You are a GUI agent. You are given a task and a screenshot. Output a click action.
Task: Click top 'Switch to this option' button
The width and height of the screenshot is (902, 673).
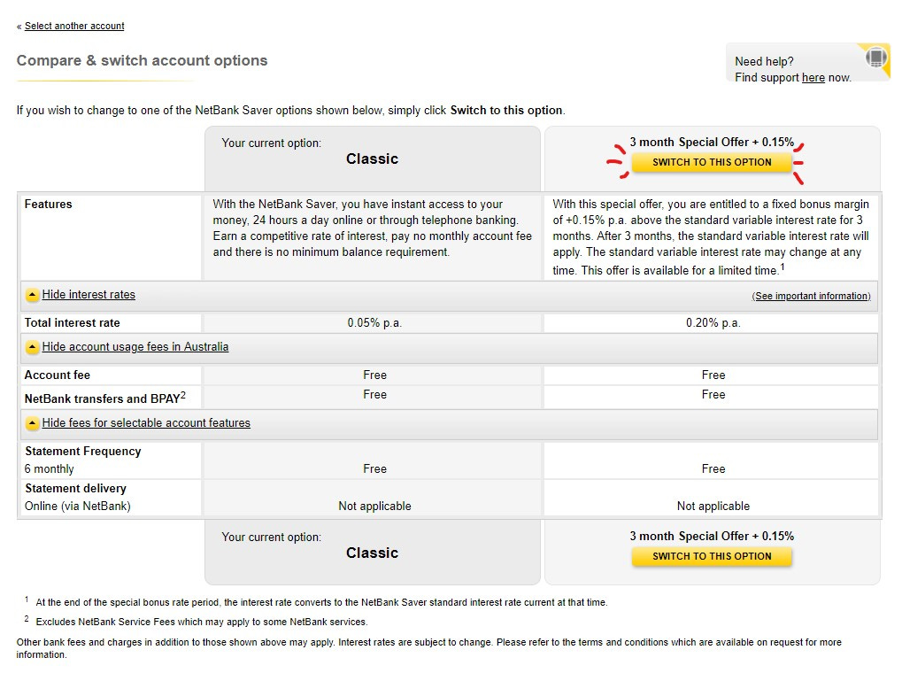tap(712, 162)
